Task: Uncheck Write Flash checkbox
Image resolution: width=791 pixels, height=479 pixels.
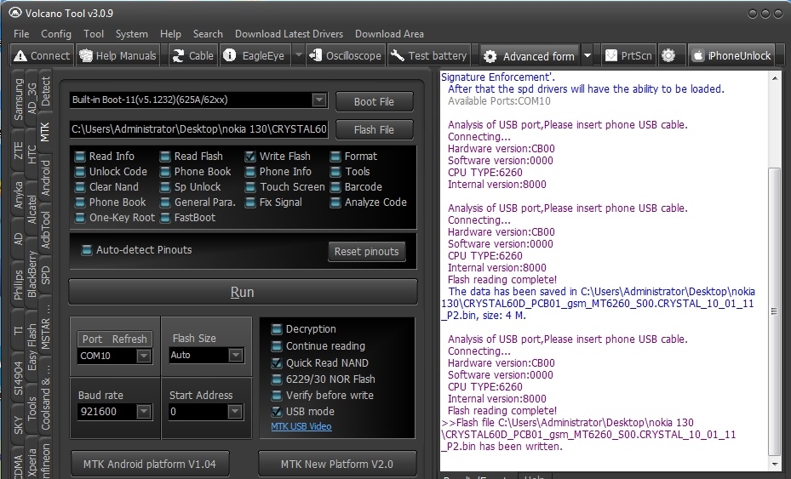Action: tap(250, 157)
